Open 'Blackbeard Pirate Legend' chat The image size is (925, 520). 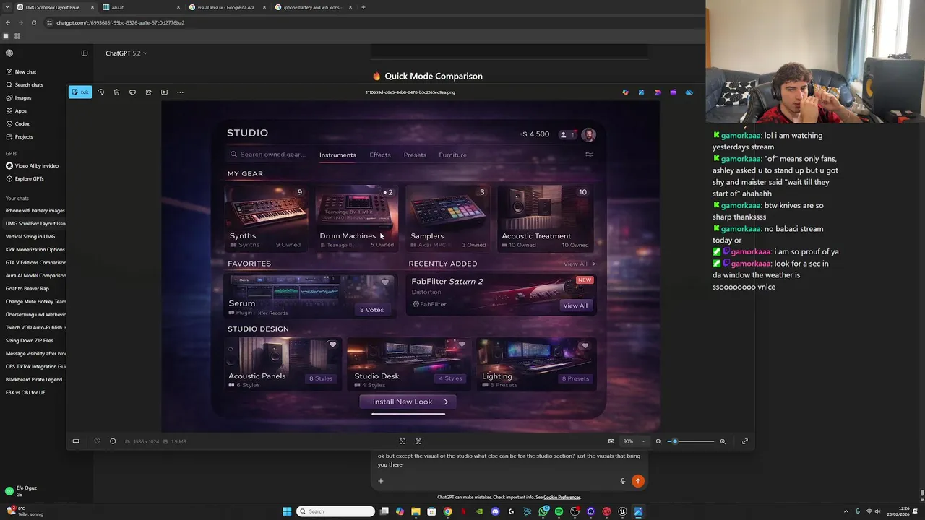click(34, 379)
